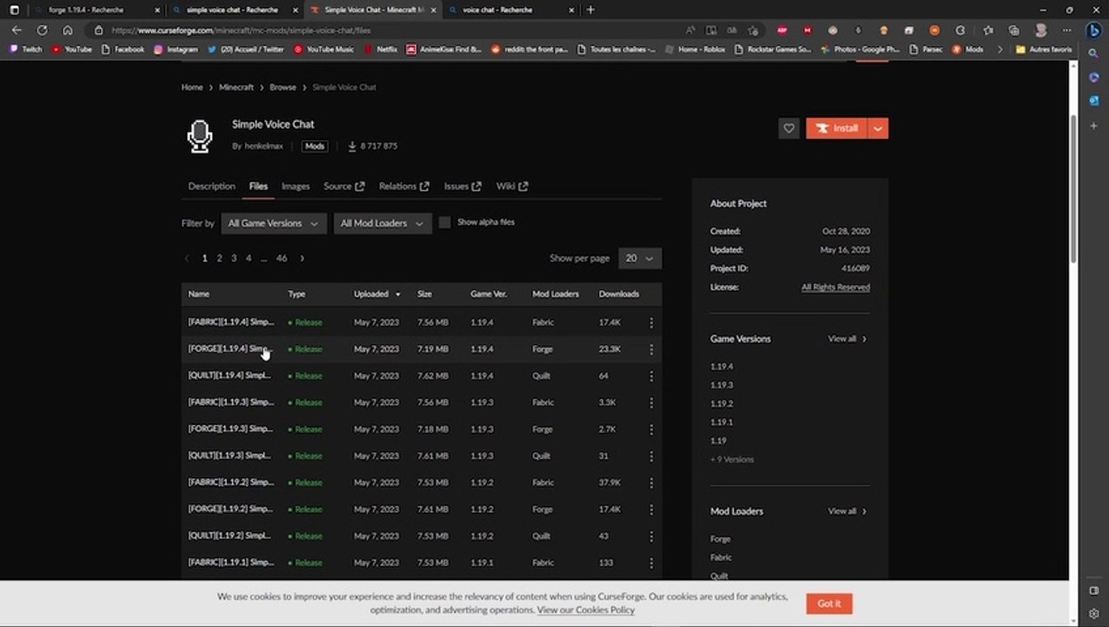Switch to Images tab
Image resolution: width=1109 pixels, height=627 pixels.
point(296,186)
